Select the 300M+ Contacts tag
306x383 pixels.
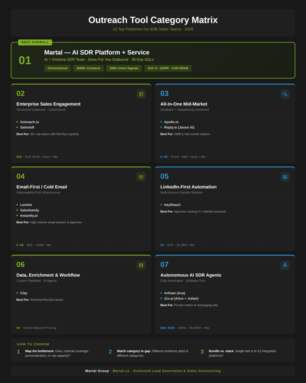(x=88, y=68)
